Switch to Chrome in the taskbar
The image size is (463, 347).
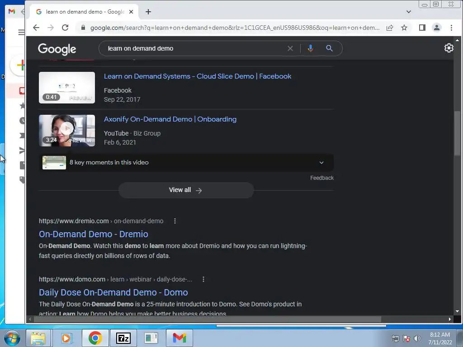tap(95, 338)
